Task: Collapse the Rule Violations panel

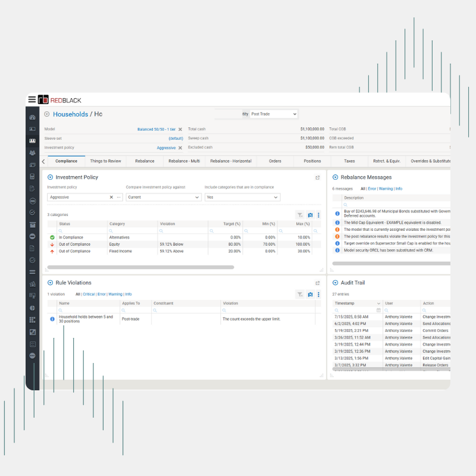Action: click(50, 283)
